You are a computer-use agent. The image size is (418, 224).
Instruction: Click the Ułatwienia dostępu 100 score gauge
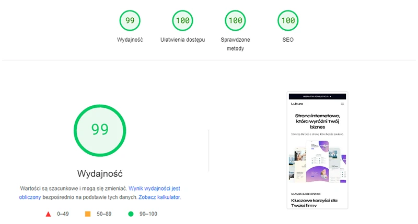coord(182,21)
